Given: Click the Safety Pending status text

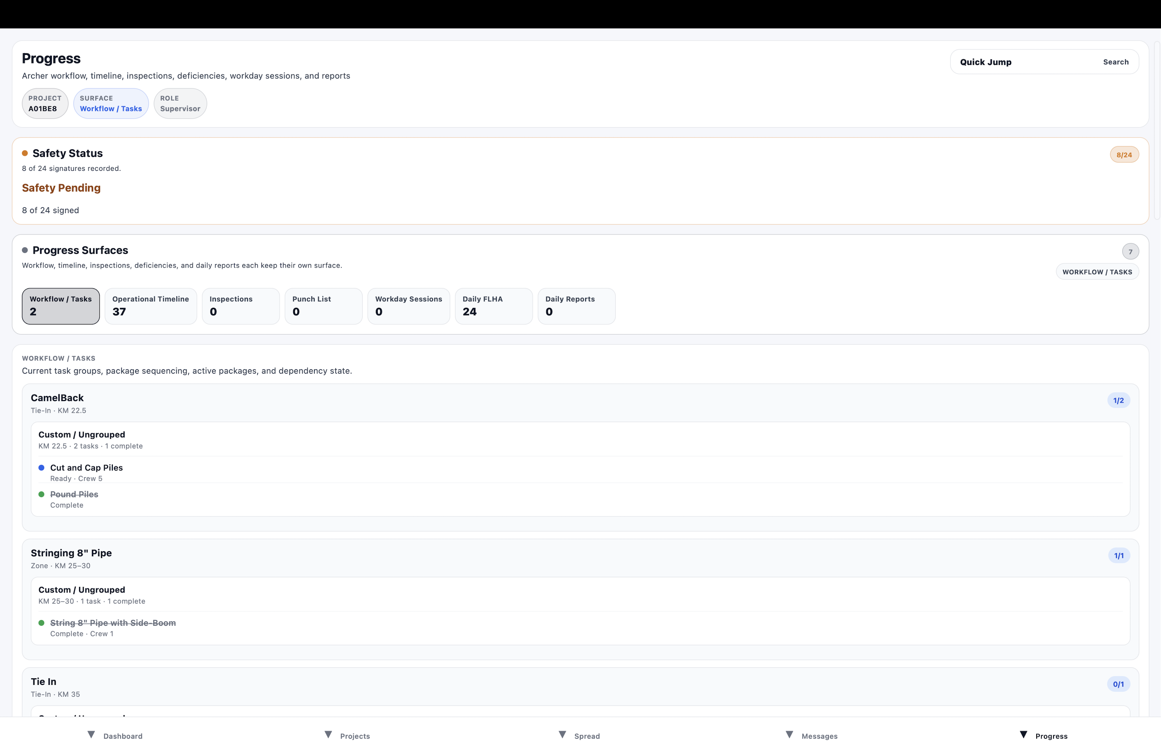Looking at the screenshot, I should point(61,188).
